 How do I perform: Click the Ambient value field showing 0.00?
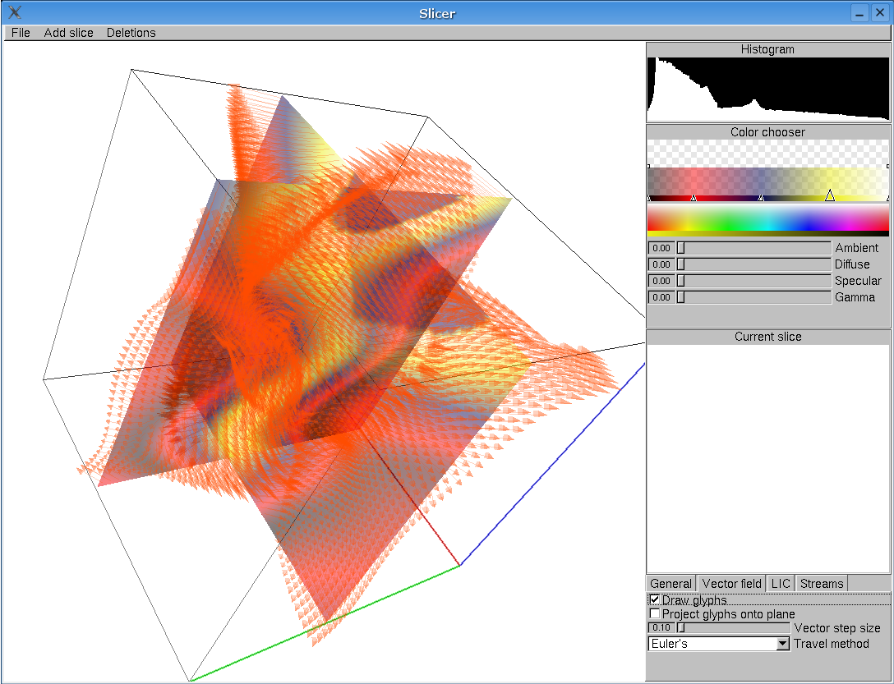(x=661, y=247)
